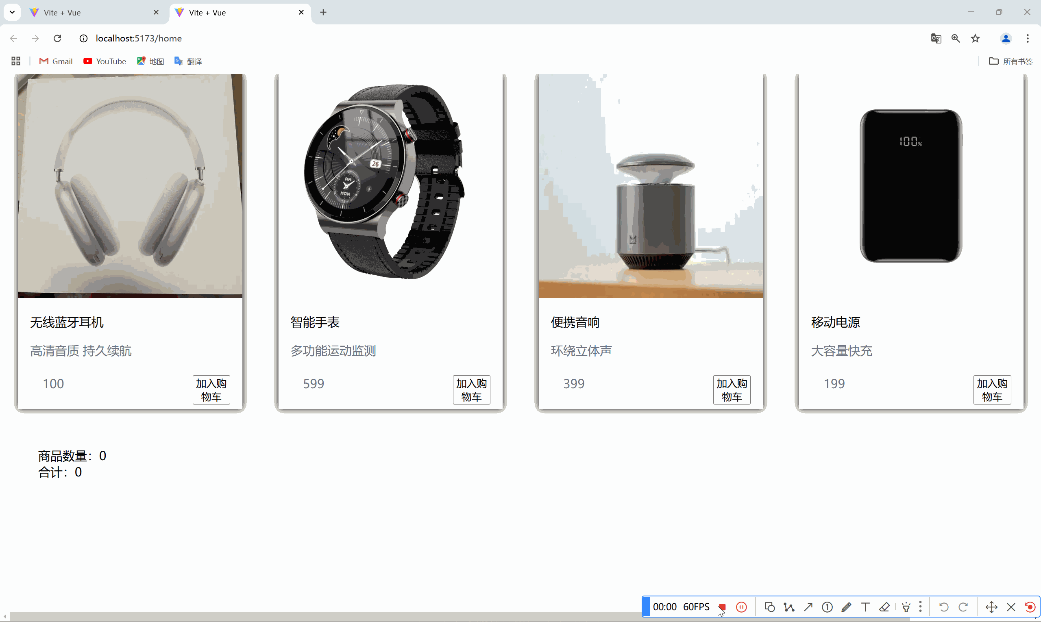
Task: Select the arrow annotation tool
Action: tap(808, 607)
